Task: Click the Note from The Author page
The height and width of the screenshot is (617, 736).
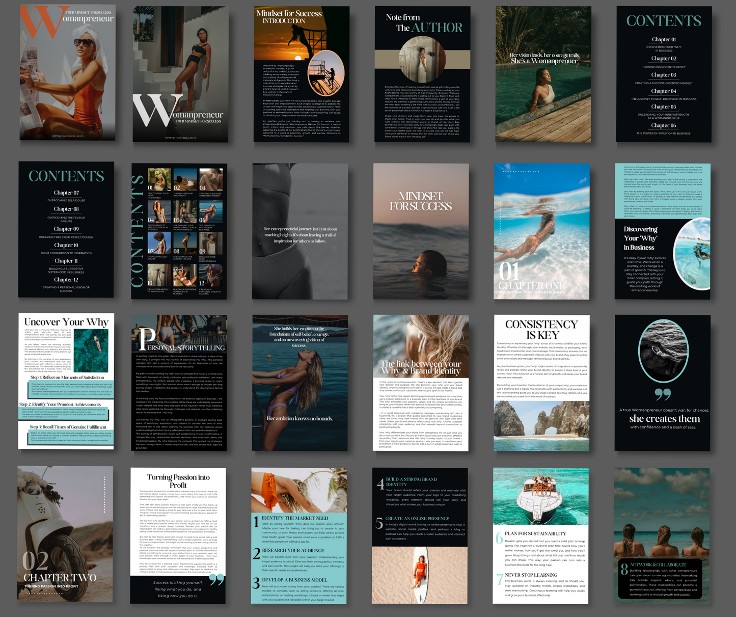Action: point(422,74)
